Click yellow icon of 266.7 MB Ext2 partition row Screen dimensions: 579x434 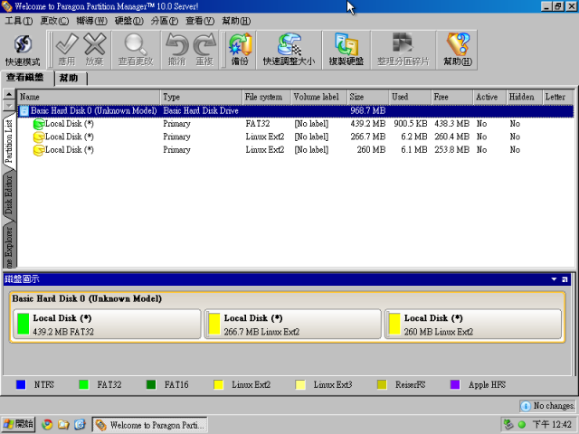[x=38, y=137]
